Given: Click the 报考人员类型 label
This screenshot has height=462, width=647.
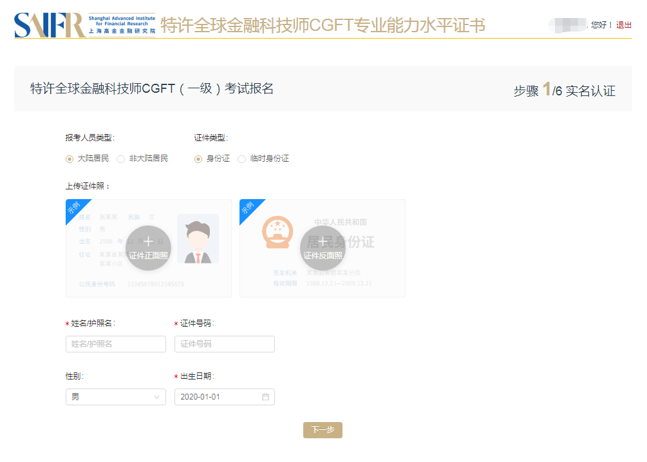Looking at the screenshot, I should [x=90, y=138].
